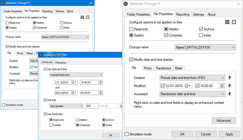Switch to the Randomize tab
The image size is (243, 140).
163,68
